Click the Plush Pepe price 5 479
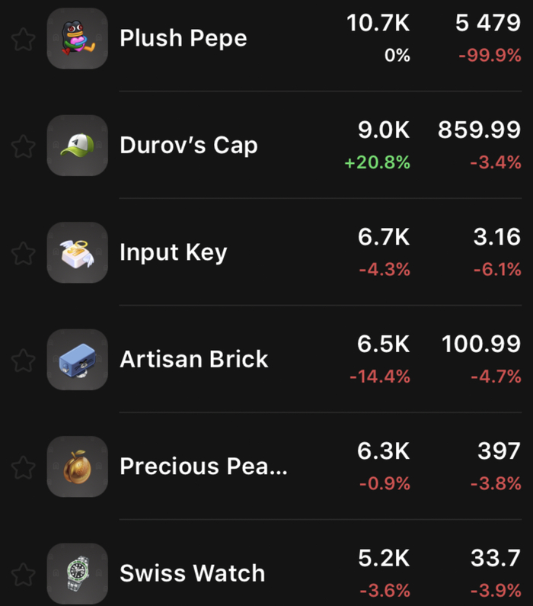 488,24
